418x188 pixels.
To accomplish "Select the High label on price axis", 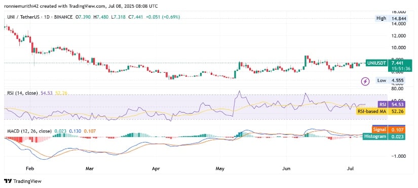I will [381, 18].
